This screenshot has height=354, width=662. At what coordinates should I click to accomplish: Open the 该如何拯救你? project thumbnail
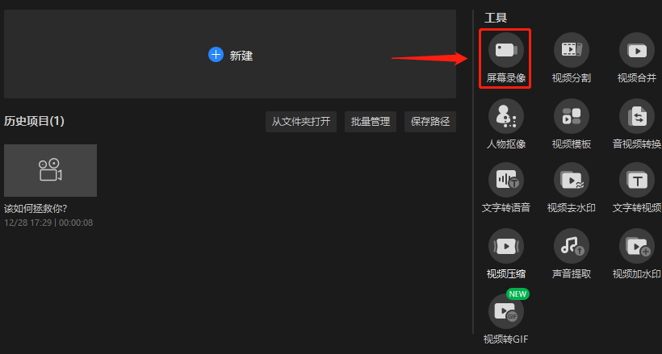(x=50, y=170)
